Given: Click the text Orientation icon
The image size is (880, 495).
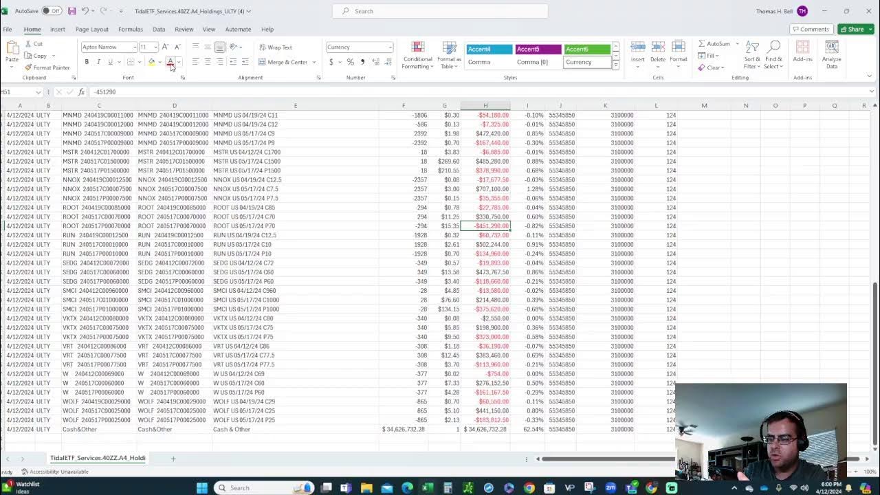Looking at the screenshot, I should [234, 47].
